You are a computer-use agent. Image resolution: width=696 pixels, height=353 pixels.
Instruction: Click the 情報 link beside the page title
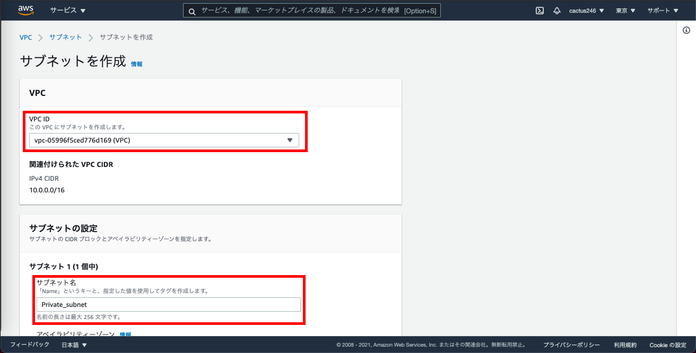[x=136, y=64]
